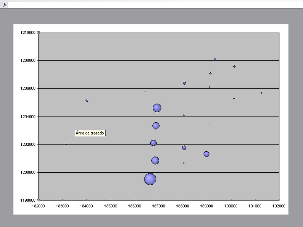
Task: Click the small bubble at 188000 below 1202000
Action: [184, 148]
